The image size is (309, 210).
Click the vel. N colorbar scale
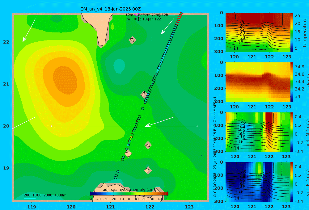(x=292, y=132)
